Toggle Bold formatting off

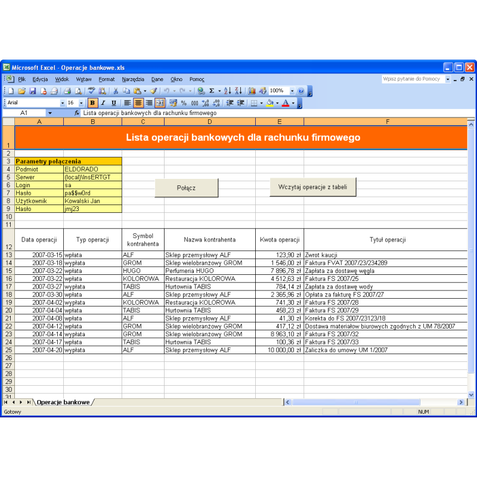(92, 103)
